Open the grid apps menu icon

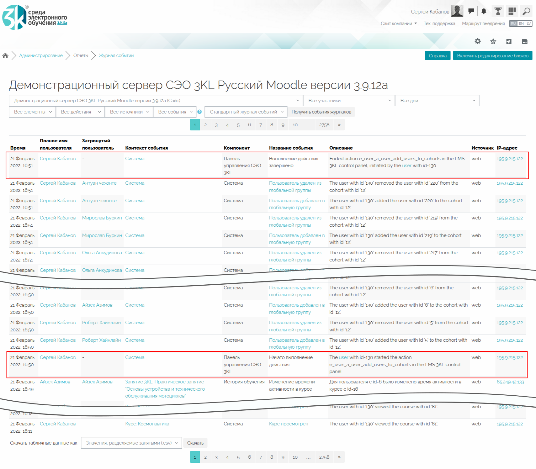point(512,11)
